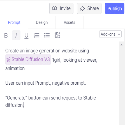Select the Stable Diffusion V3 tag
Image resolution: width=125 pixels, height=125 pixels.
[28, 59]
